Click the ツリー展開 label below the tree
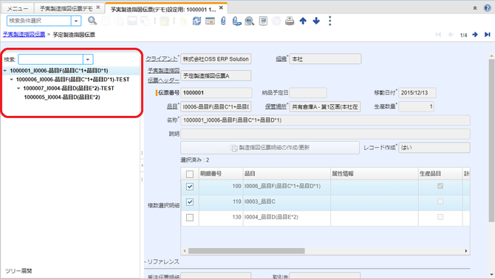The height and width of the screenshot is (279, 495). [18, 271]
